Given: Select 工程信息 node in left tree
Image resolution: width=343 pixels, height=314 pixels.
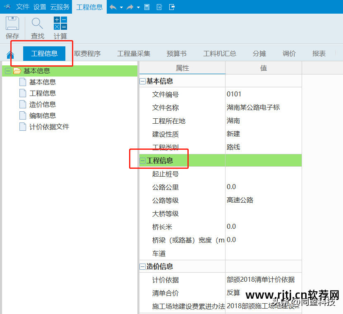Looking at the screenshot, I should (x=43, y=93).
